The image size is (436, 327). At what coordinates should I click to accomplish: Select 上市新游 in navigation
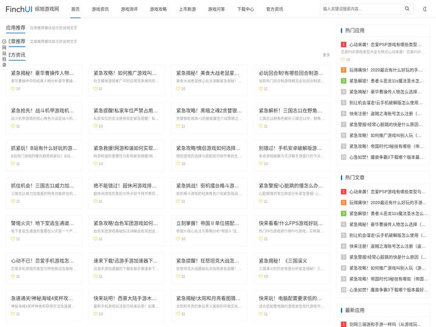click(187, 9)
